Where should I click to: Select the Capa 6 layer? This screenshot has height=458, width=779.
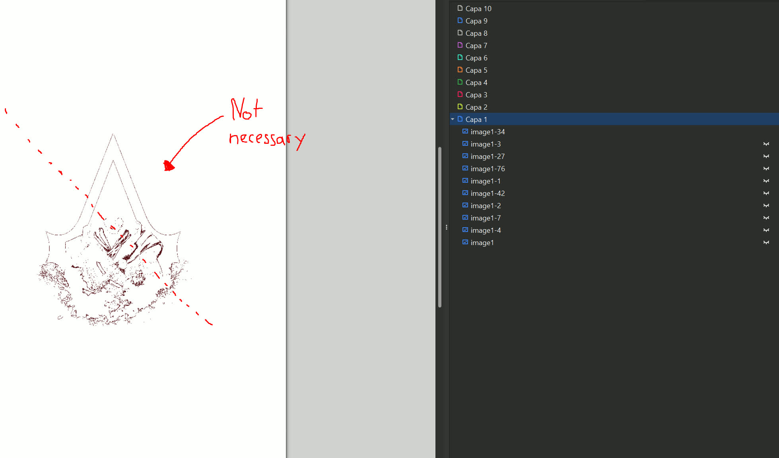pos(476,58)
